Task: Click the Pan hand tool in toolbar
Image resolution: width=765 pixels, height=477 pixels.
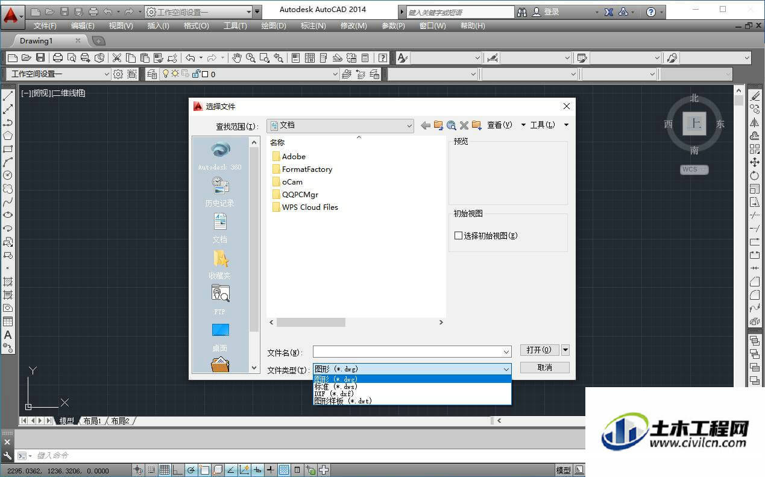Action: 237,58
